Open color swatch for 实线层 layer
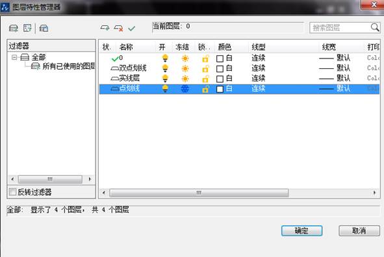 coord(220,79)
